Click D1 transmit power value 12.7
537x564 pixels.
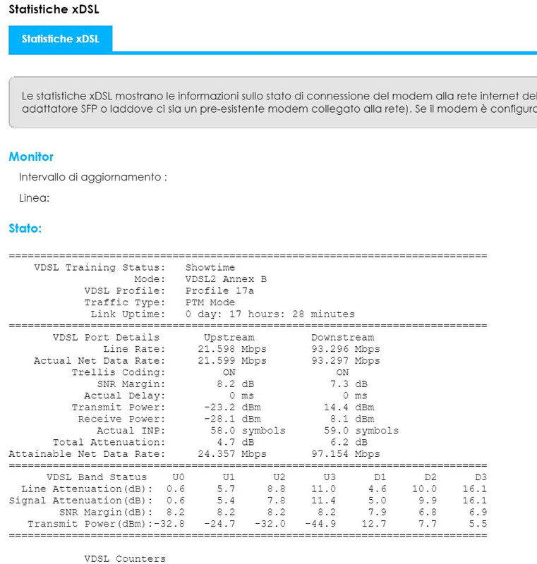tap(374, 523)
